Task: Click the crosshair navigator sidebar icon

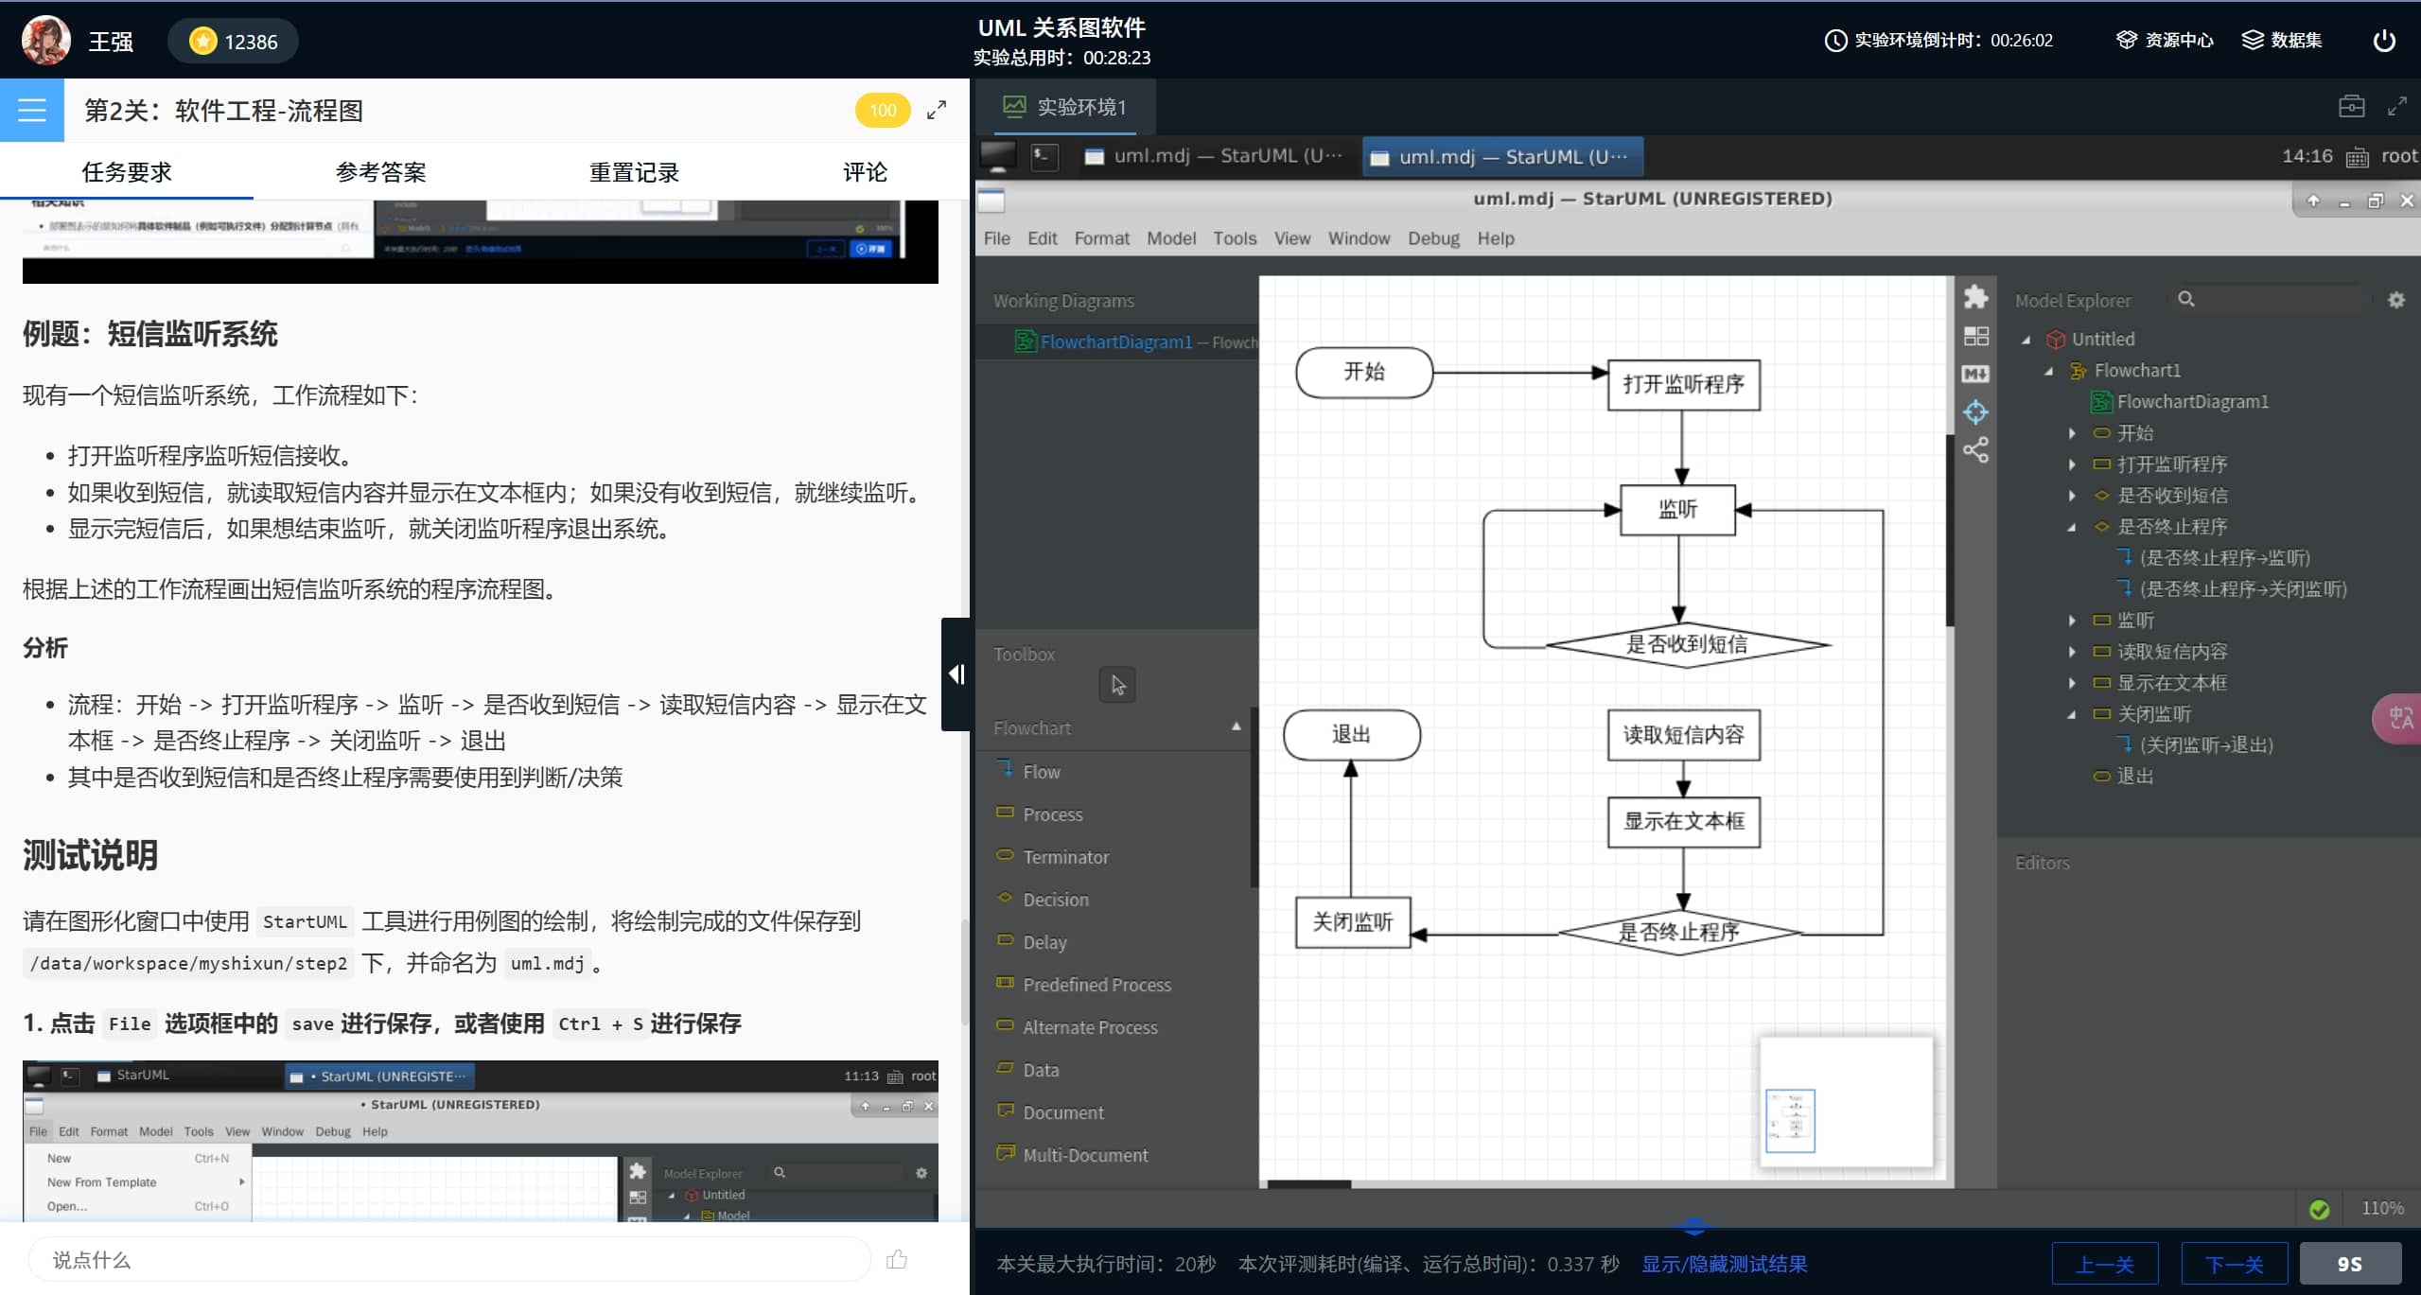Action: 1975,411
